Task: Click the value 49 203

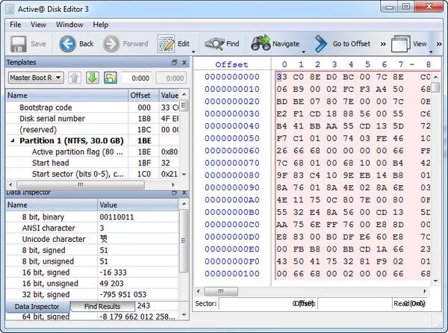Action: tap(112, 284)
